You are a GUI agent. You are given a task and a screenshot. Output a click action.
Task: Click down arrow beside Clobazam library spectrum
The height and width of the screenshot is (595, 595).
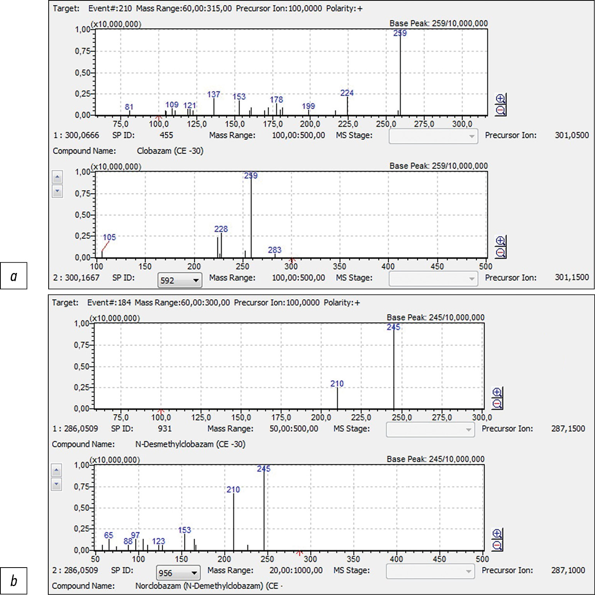pos(57,191)
